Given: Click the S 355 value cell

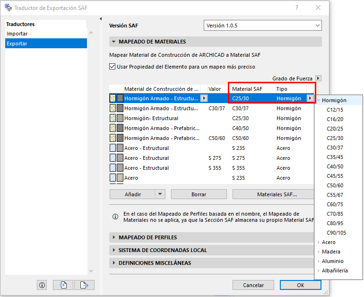Looking at the screenshot, I should click(x=215, y=168).
